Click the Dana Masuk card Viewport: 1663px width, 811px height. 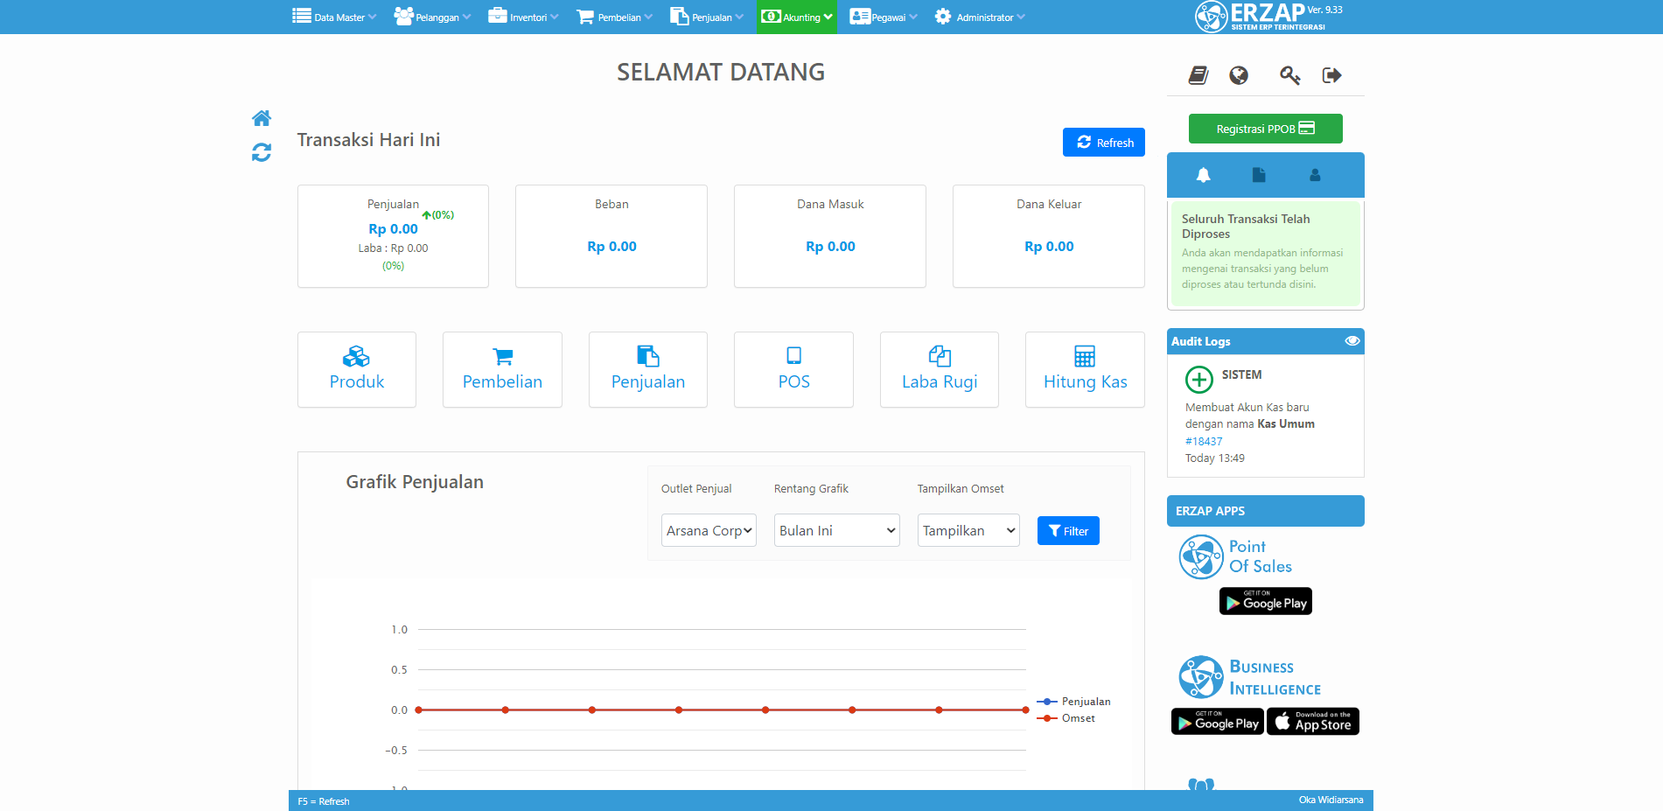[830, 236]
